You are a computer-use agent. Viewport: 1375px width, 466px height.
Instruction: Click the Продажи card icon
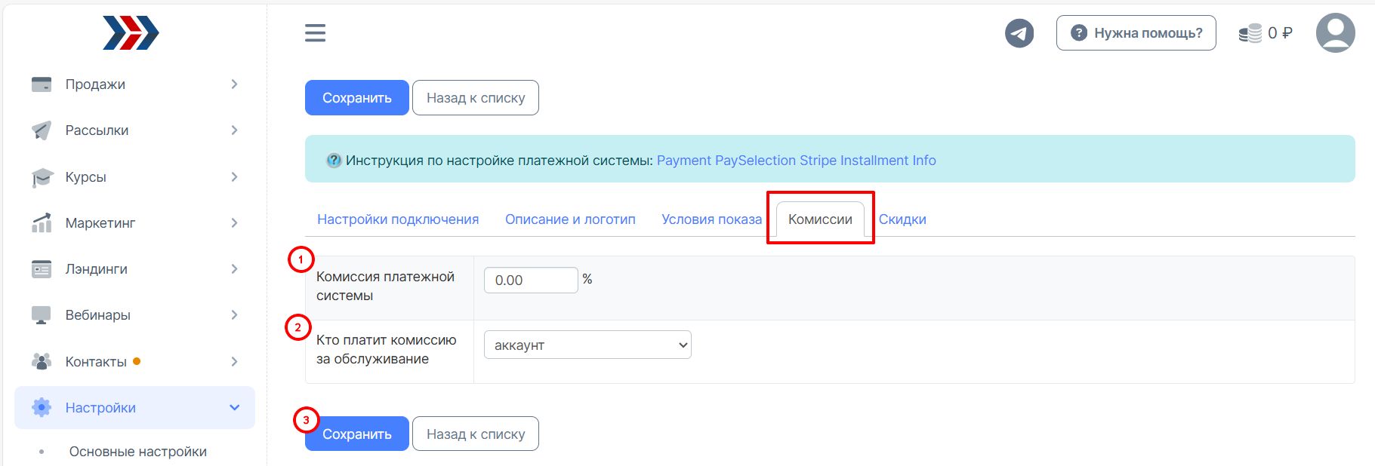tap(42, 84)
